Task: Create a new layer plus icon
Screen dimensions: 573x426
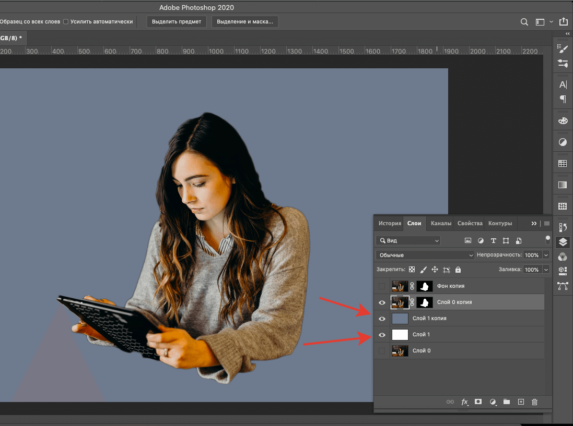Action: tap(521, 401)
